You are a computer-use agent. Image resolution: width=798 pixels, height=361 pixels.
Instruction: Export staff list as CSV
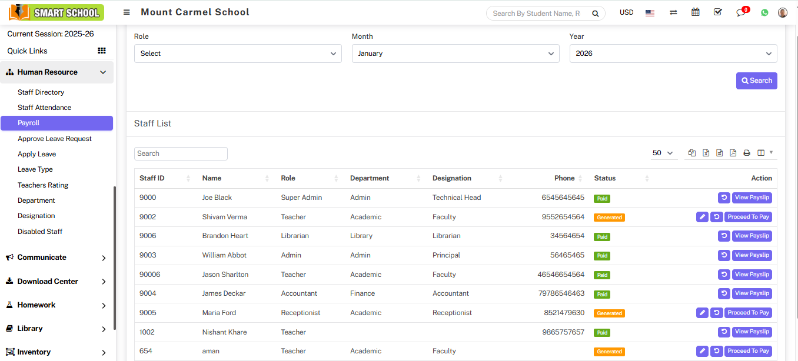(x=719, y=153)
